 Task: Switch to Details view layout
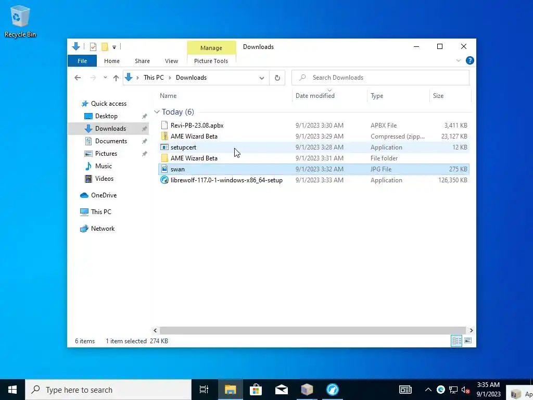[456, 341]
